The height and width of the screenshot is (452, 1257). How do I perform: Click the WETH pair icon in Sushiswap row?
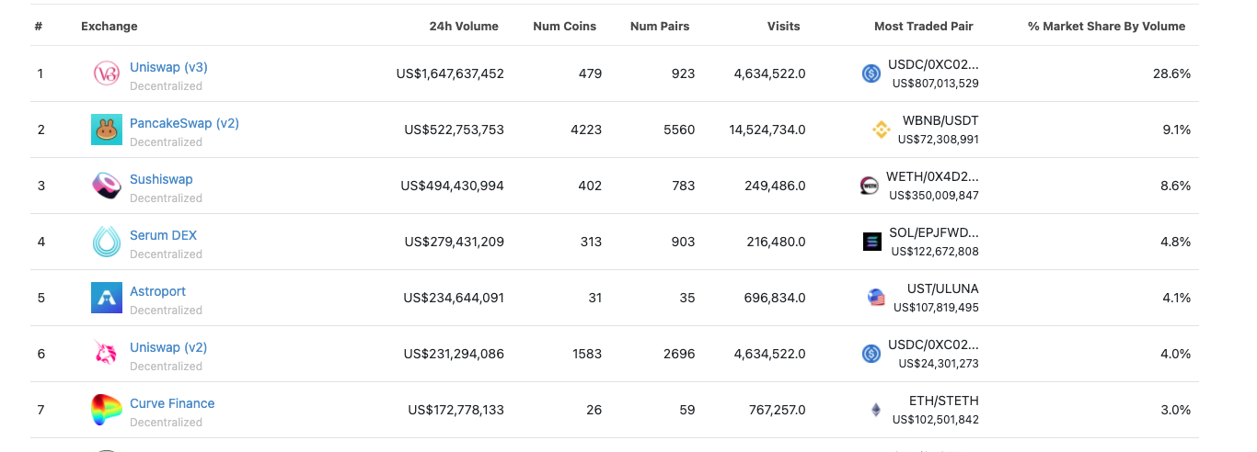pos(869,186)
